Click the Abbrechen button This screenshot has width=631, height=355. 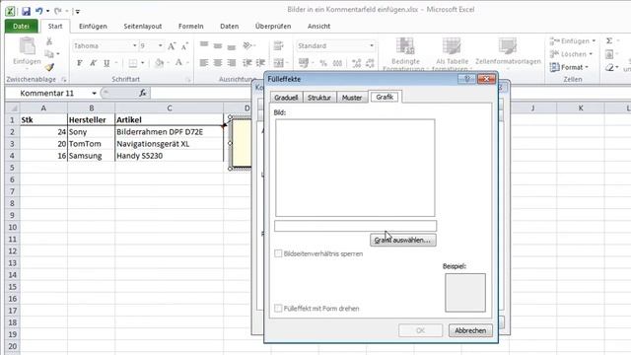click(470, 330)
